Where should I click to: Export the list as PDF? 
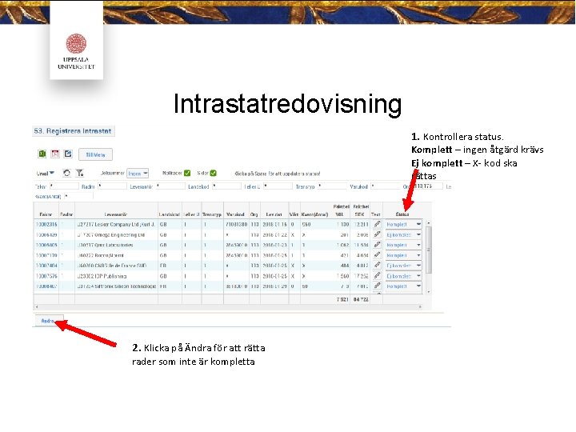[x=55, y=154]
